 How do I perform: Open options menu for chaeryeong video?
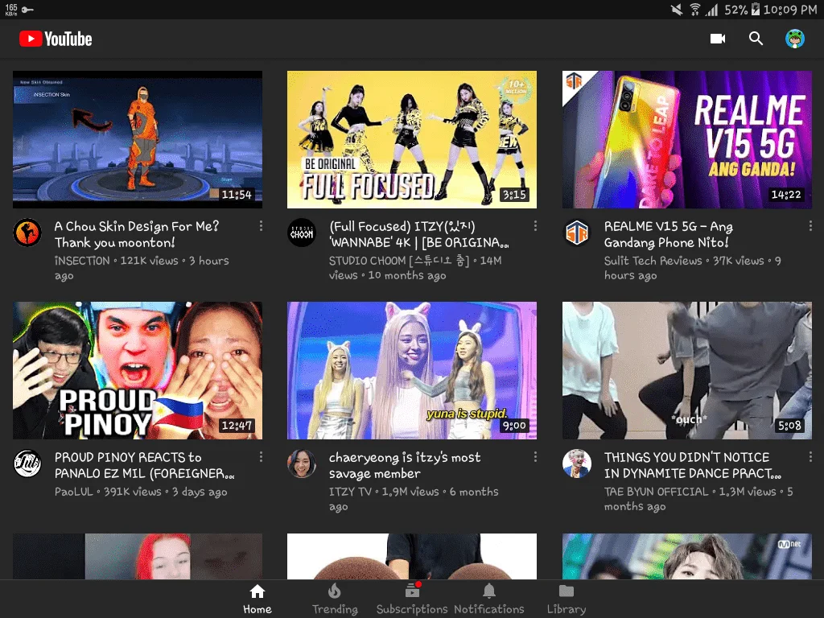535,457
